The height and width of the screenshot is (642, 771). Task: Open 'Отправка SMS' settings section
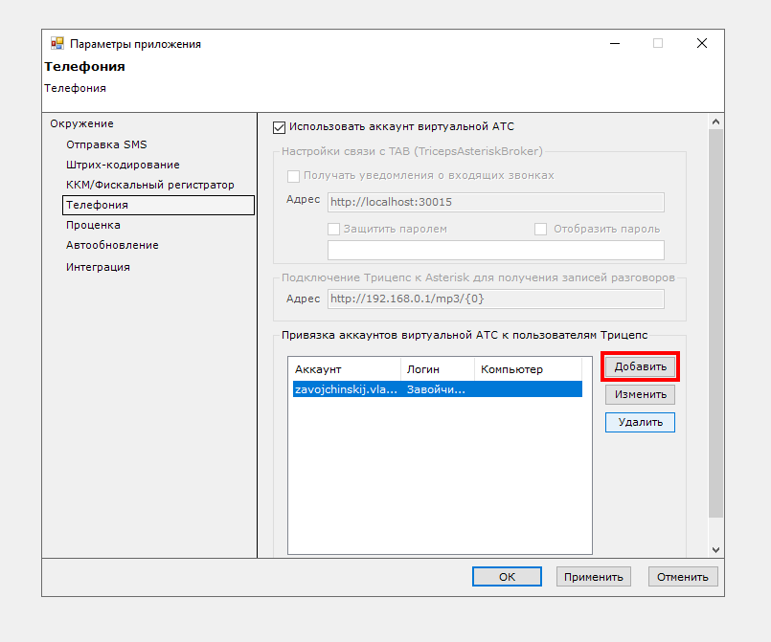point(106,144)
